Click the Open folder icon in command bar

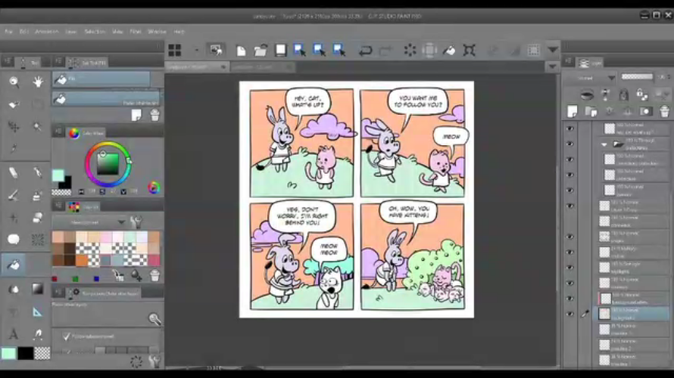coord(261,51)
